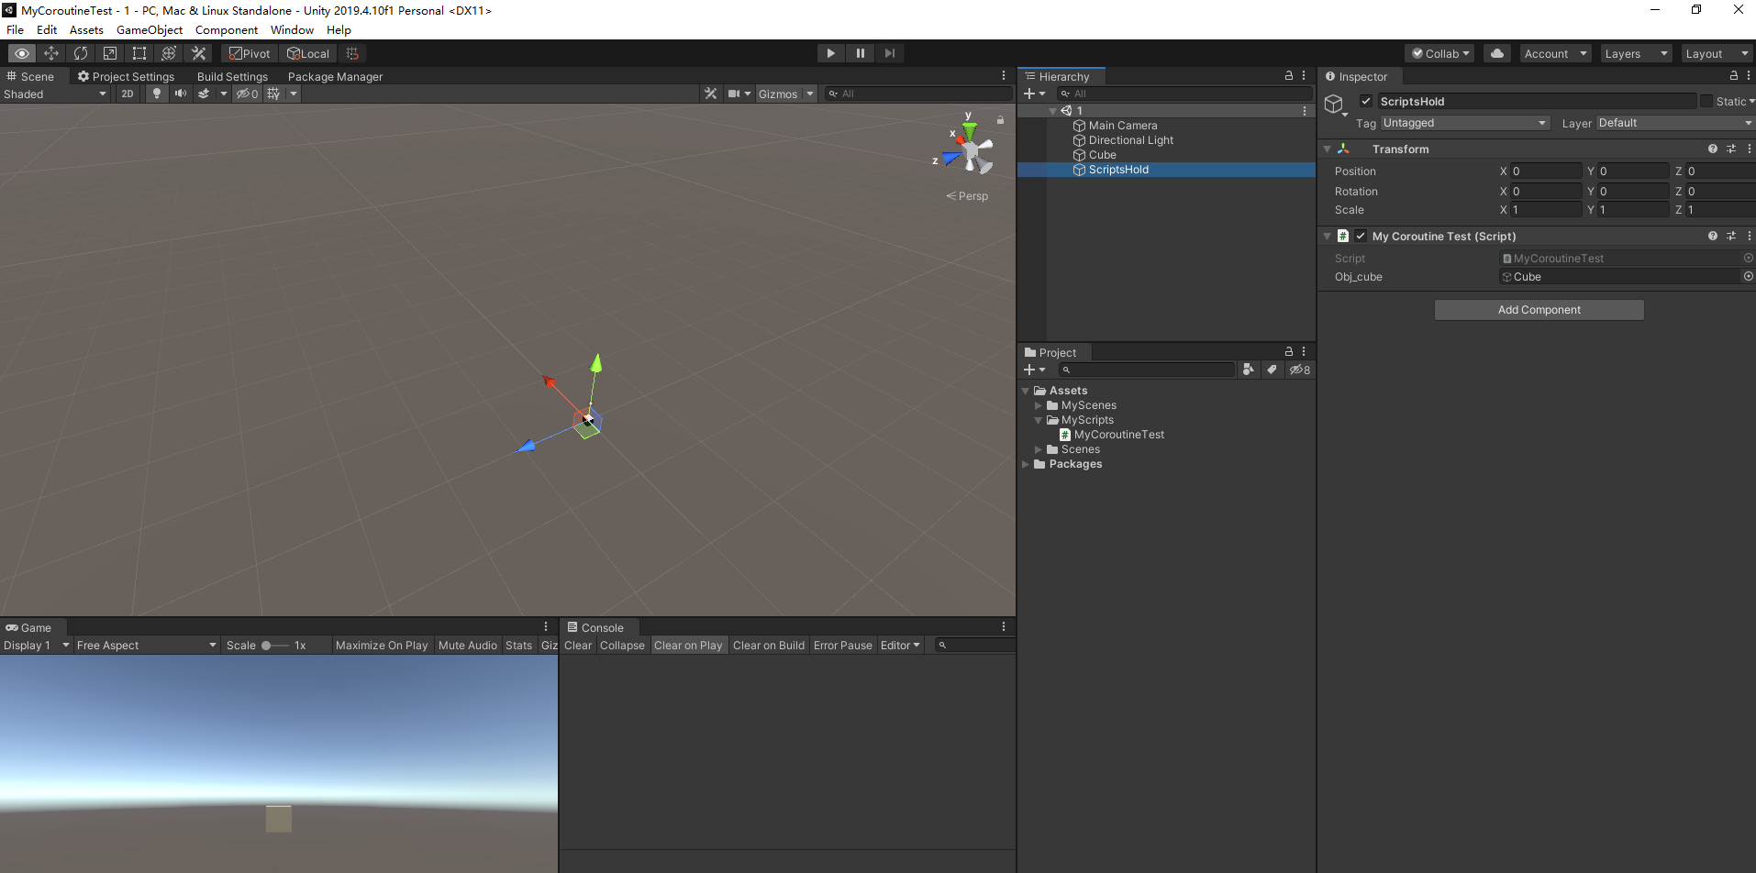Open the cloud services panel
The height and width of the screenshot is (873, 1756).
(1497, 53)
